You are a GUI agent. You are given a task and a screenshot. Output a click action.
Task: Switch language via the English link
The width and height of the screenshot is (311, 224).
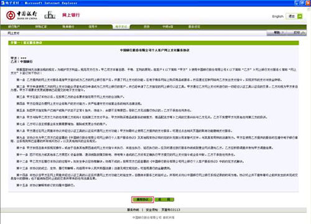pos(277,16)
